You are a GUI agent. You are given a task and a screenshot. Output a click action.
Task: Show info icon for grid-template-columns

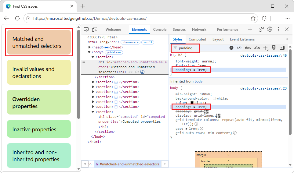tap(196, 124)
